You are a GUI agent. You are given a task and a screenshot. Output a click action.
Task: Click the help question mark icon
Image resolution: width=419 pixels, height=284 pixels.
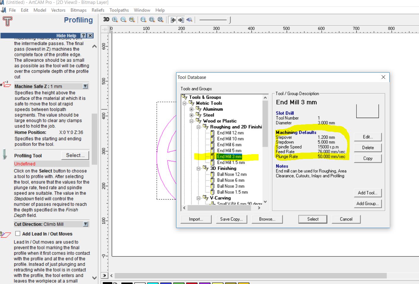(x=84, y=36)
